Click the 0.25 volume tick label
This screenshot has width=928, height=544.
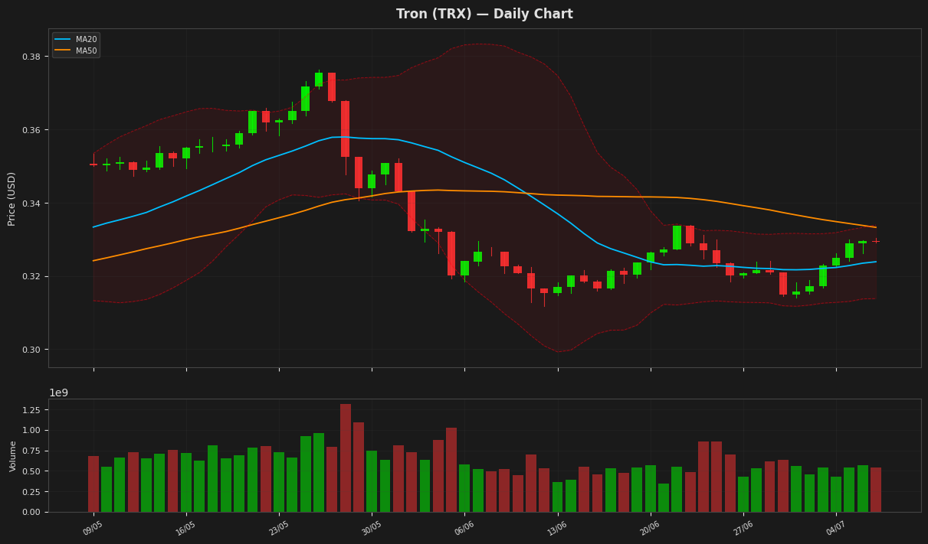(33, 492)
